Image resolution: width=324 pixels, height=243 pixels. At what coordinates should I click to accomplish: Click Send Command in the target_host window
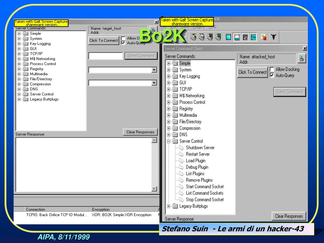(141, 56)
